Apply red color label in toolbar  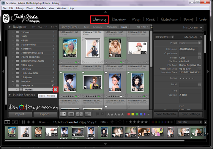point(128,114)
